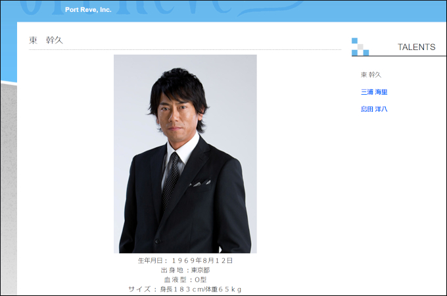The width and height of the screenshot is (447, 296).
Task: Select 東 幹久 in the talents list
Action: tap(371, 75)
